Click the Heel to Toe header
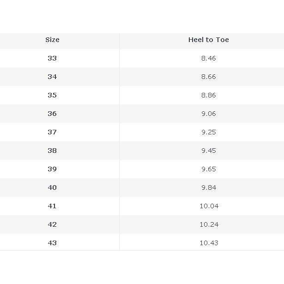The height and width of the screenshot is (284, 284). (208, 40)
